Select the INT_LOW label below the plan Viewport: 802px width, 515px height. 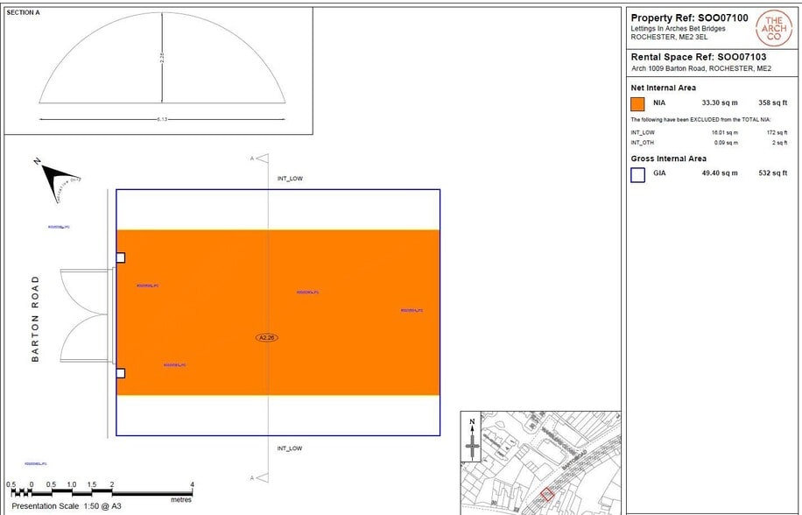pos(290,448)
